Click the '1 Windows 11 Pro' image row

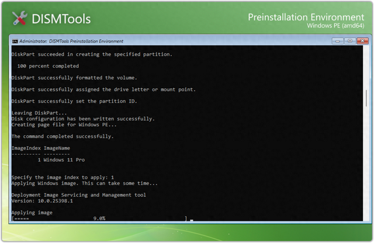(x=61, y=160)
